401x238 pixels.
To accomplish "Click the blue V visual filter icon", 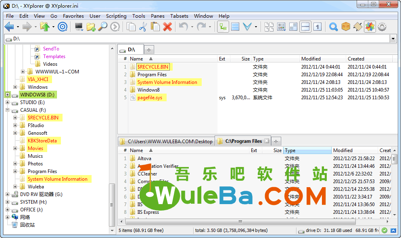I will coord(247,27).
